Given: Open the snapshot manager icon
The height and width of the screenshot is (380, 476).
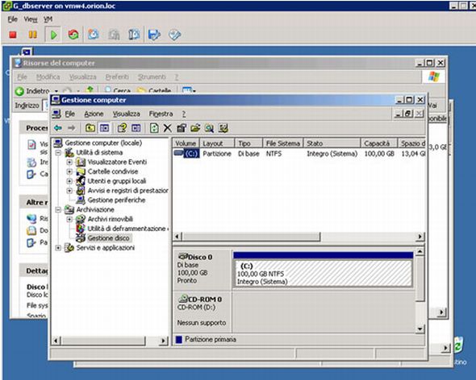Looking at the screenshot, I should (134, 35).
